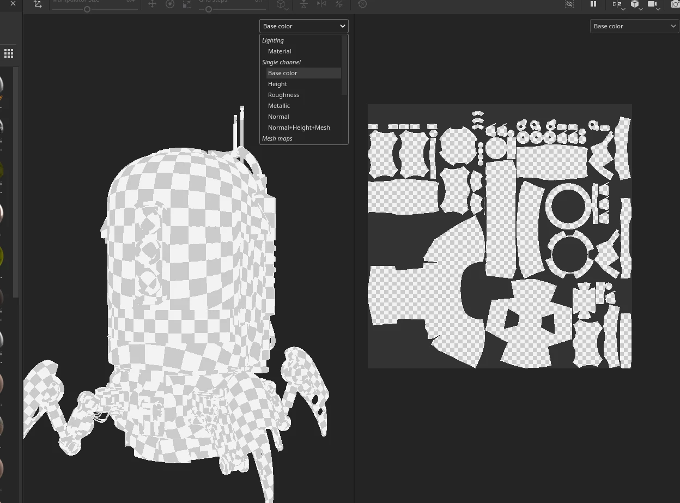Click the grid view icon in left panel
680x503 pixels.
coord(9,53)
